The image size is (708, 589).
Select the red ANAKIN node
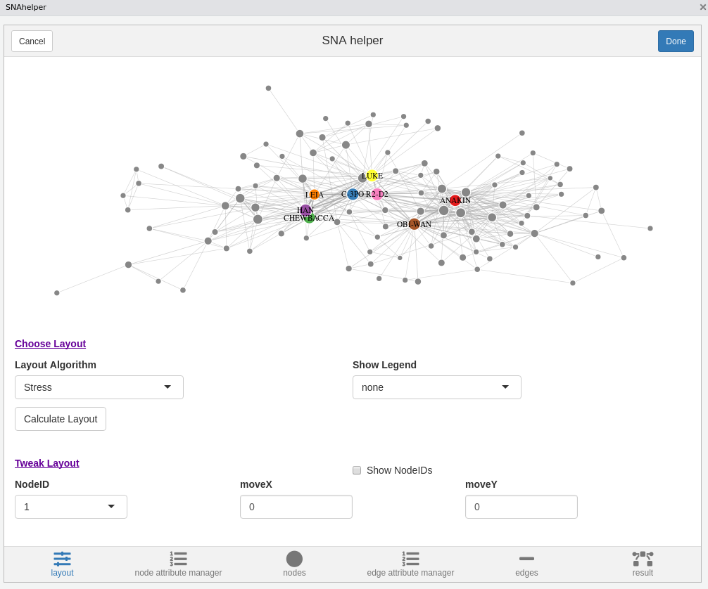click(x=455, y=200)
